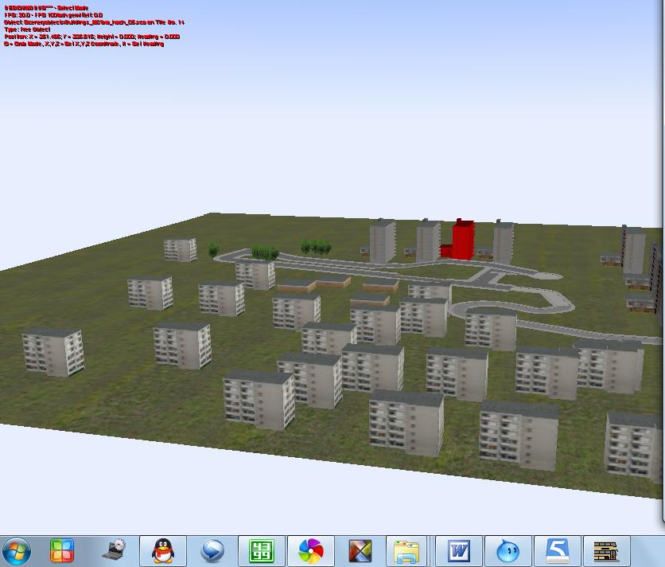The image size is (665, 567).
Task: Click the 'Select Mode' title text line
Action: (x=46, y=8)
